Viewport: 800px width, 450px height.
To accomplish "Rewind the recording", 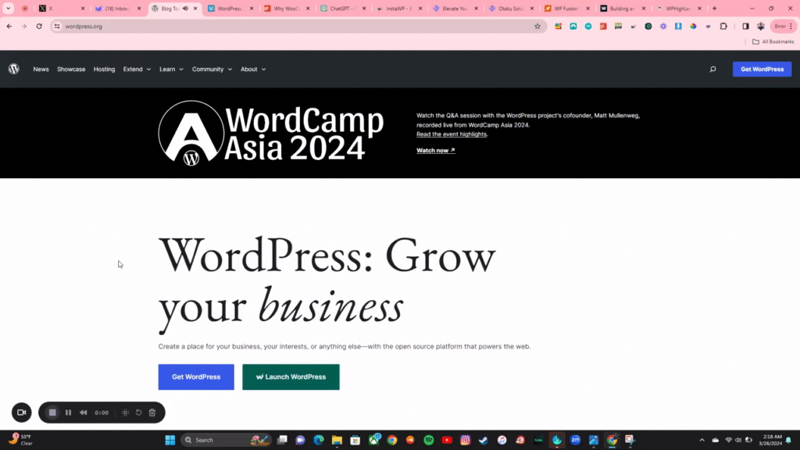I will click(x=83, y=412).
